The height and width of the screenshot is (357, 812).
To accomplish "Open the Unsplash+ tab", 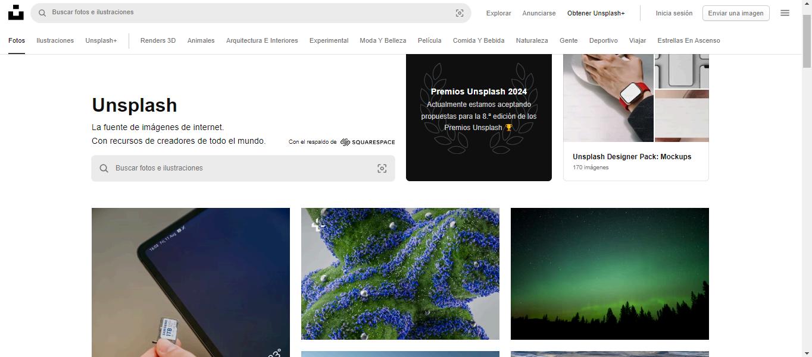I will coord(101,40).
